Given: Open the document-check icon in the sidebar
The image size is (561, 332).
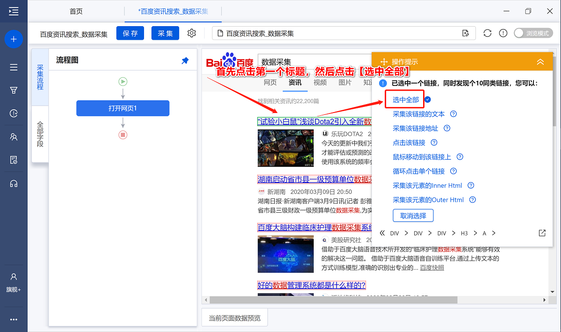Looking at the screenshot, I should pyautogui.click(x=14, y=160).
